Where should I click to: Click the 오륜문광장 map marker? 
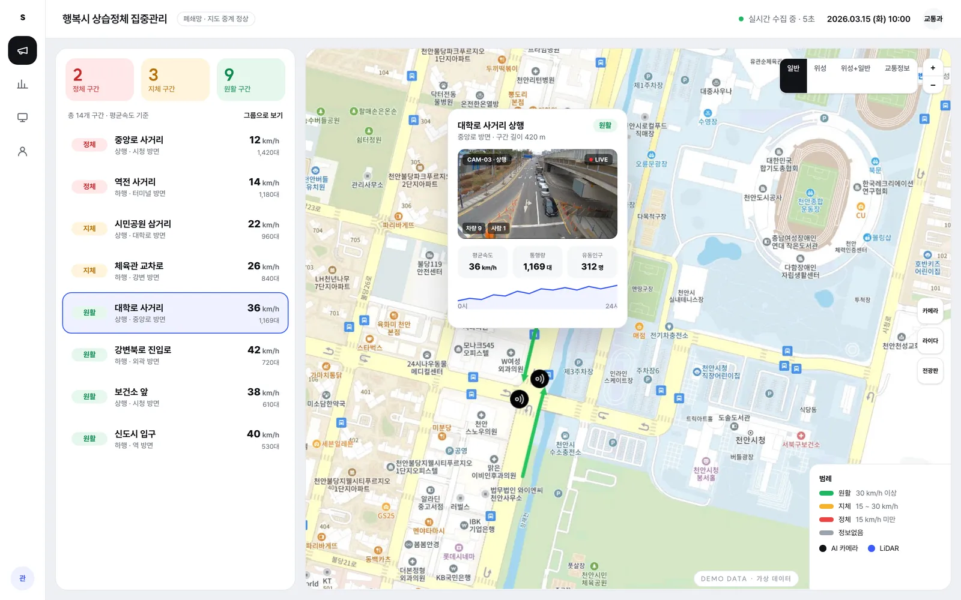[651, 155]
